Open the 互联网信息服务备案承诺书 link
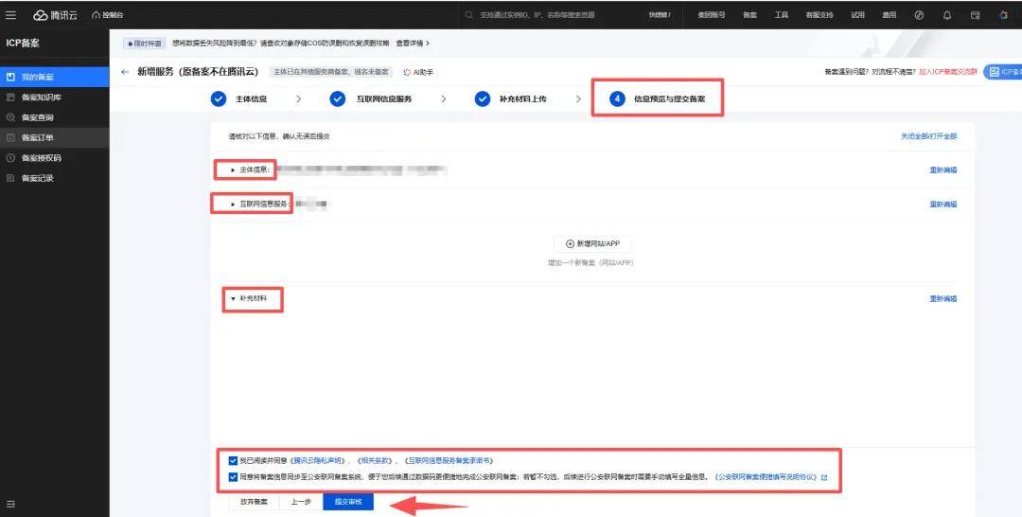This screenshot has height=517, width=1022. coord(449,461)
